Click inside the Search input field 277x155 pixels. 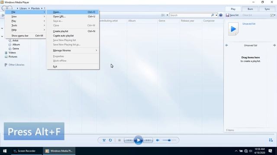click(x=190, y=15)
